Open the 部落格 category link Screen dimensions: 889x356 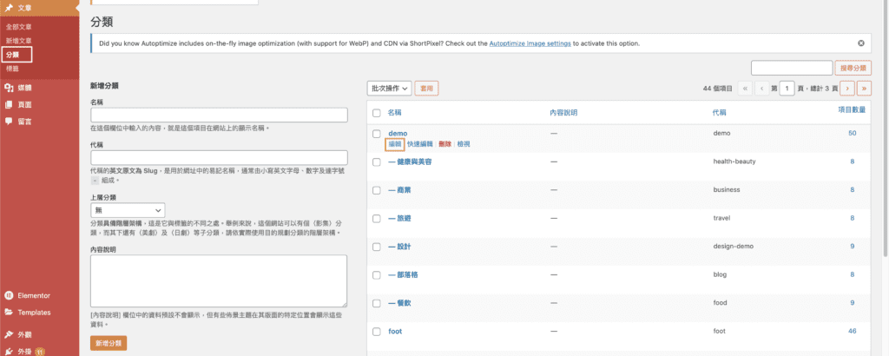pos(403,275)
